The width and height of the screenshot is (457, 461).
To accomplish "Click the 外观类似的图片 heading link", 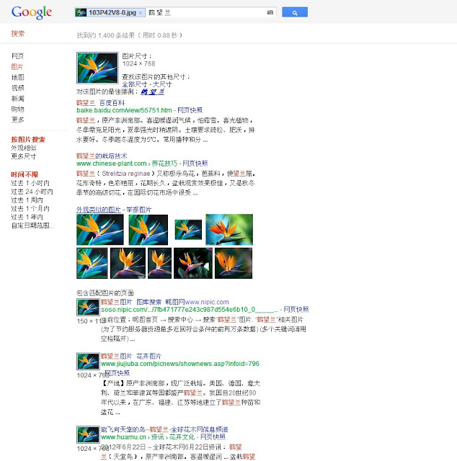I will tap(99, 210).
